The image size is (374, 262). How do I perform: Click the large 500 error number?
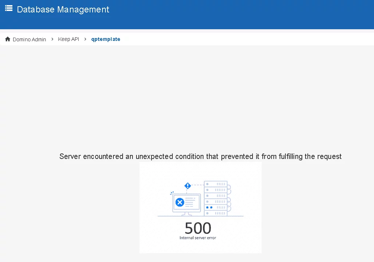(x=198, y=228)
